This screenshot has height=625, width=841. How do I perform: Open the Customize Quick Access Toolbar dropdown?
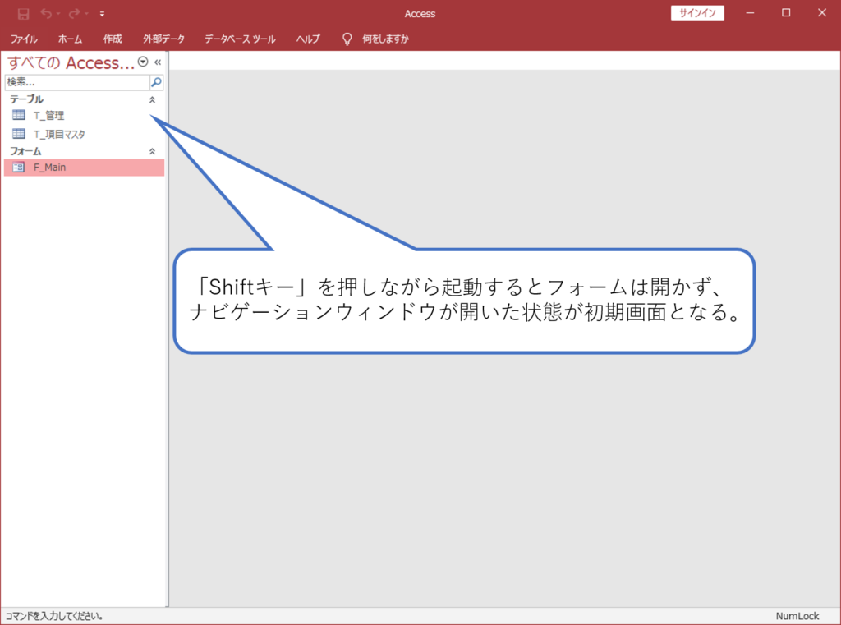pos(102,14)
